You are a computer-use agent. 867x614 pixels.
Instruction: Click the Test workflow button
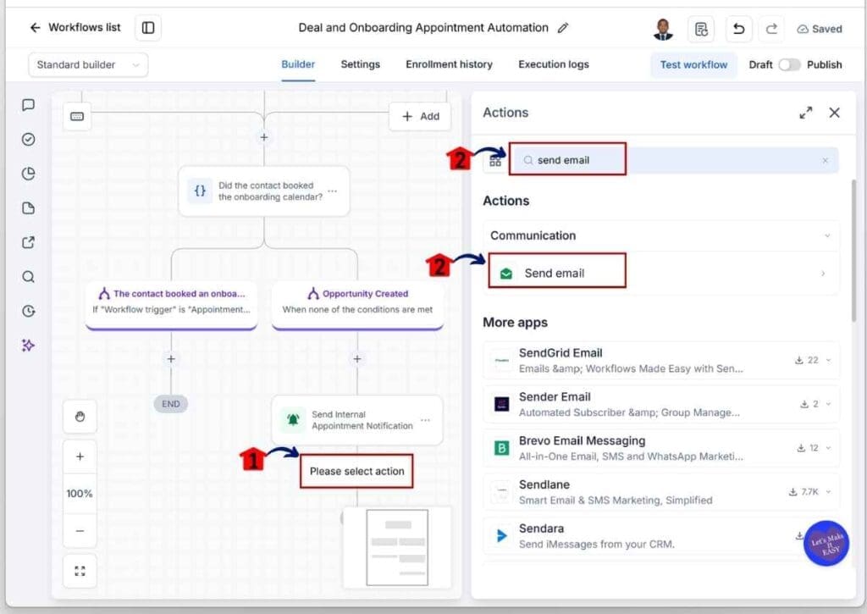[693, 64]
